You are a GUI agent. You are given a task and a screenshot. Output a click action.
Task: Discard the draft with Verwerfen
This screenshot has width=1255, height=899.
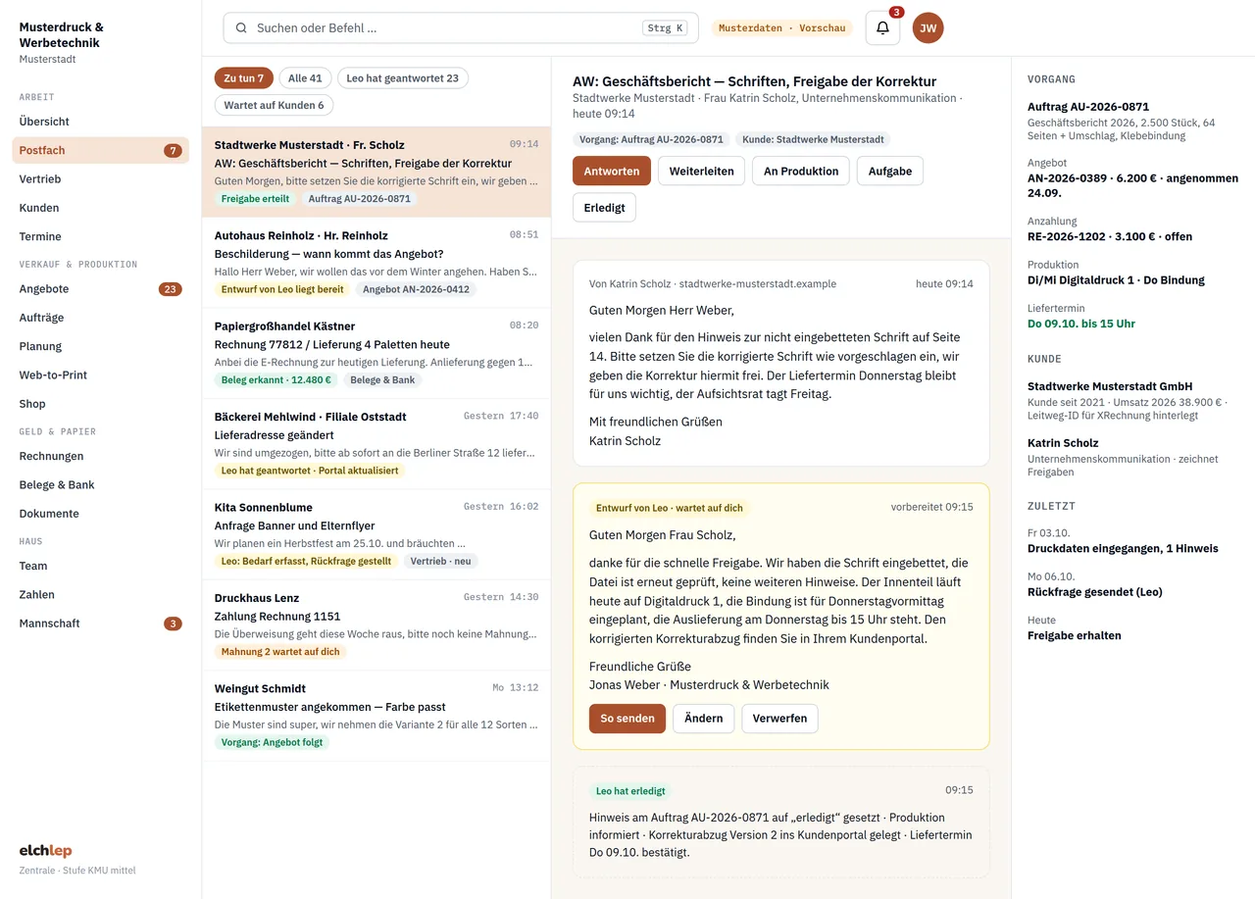pos(779,719)
